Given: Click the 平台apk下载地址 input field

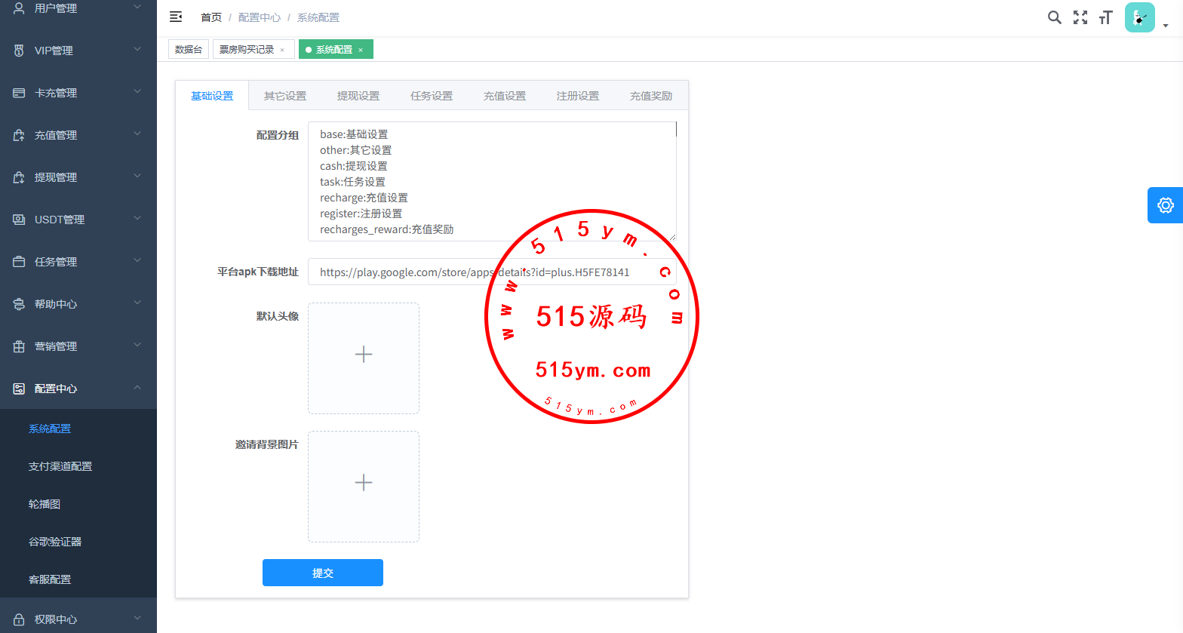Looking at the screenshot, I should coord(407,272).
